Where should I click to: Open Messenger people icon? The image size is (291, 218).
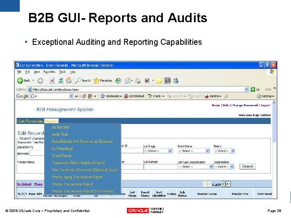pyautogui.click(x=175, y=81)
